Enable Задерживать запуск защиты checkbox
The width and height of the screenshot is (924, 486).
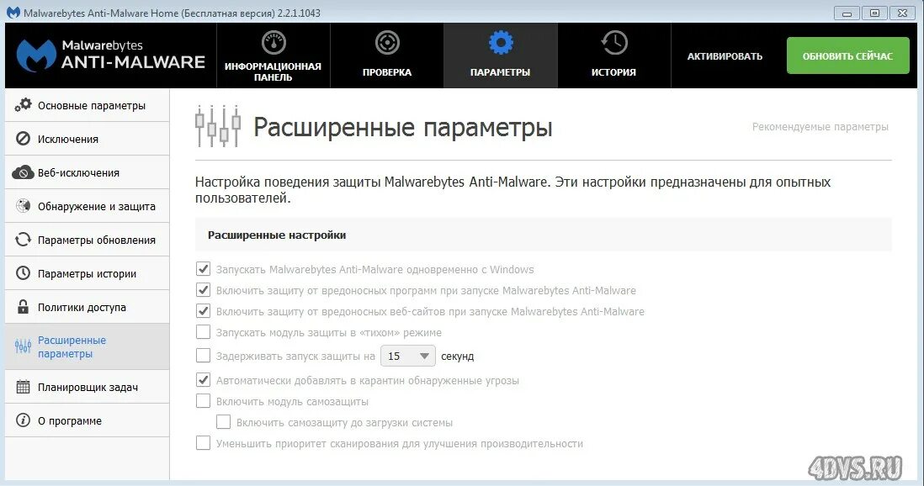click(x=203, y=355)
